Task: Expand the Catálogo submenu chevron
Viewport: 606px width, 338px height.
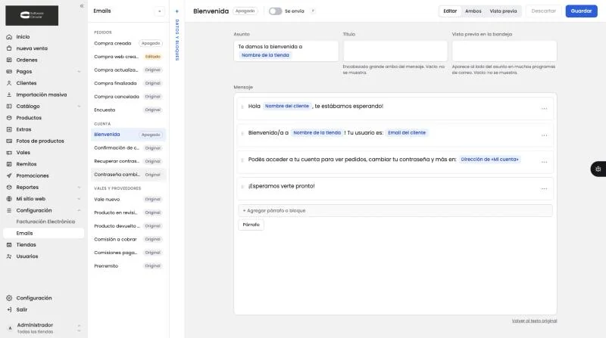Action: pyautogui.click(x=79, y=106)
